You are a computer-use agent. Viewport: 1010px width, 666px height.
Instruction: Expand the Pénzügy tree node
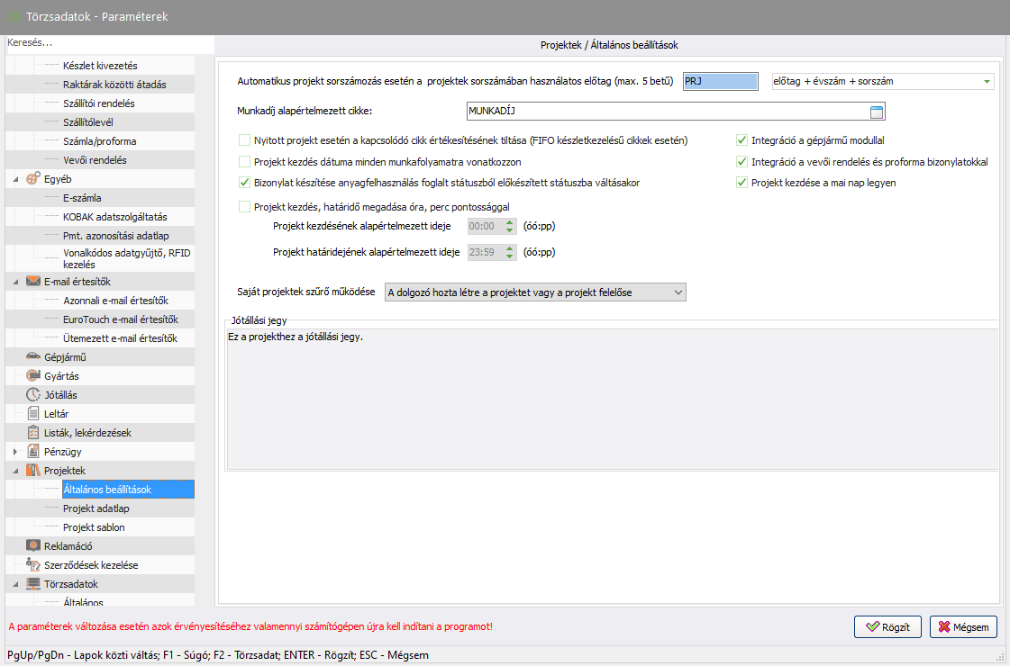click(15, 451)
